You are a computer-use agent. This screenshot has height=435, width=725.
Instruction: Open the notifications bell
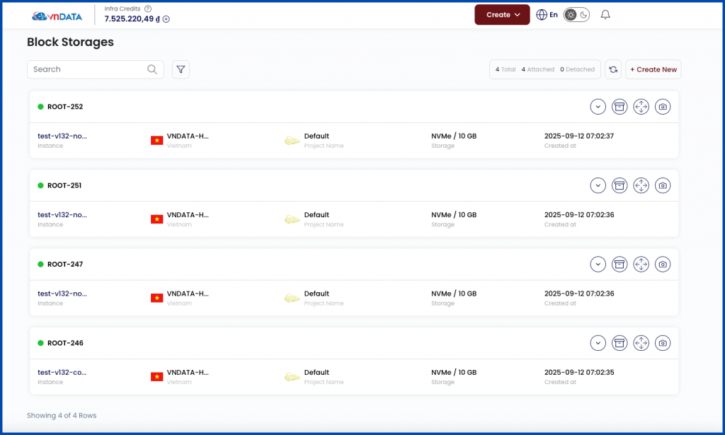[x=605, y=15]
